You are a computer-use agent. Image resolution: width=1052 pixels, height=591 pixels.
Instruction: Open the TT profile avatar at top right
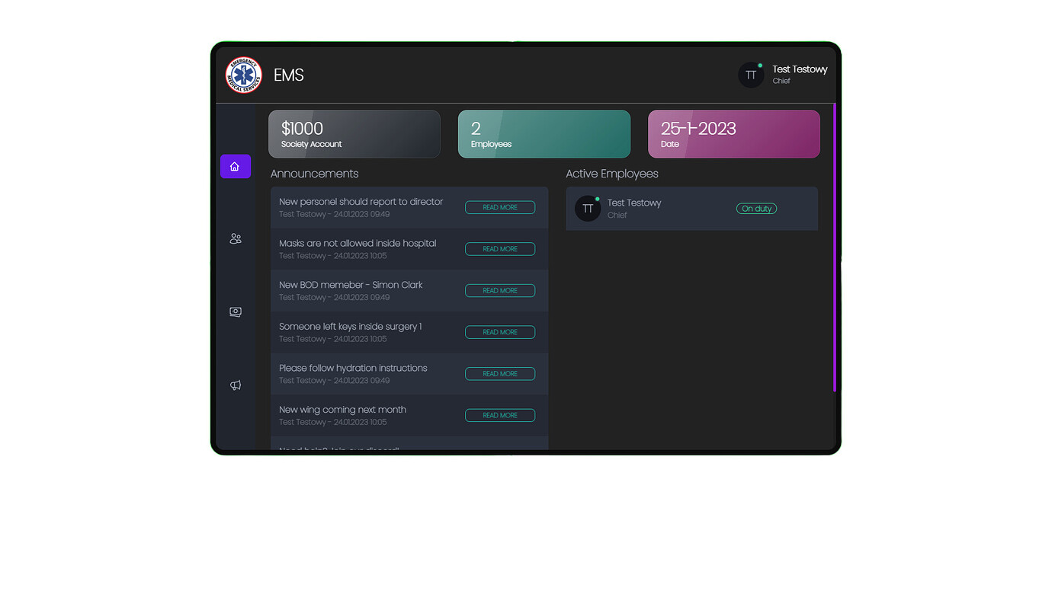[751, 75]
